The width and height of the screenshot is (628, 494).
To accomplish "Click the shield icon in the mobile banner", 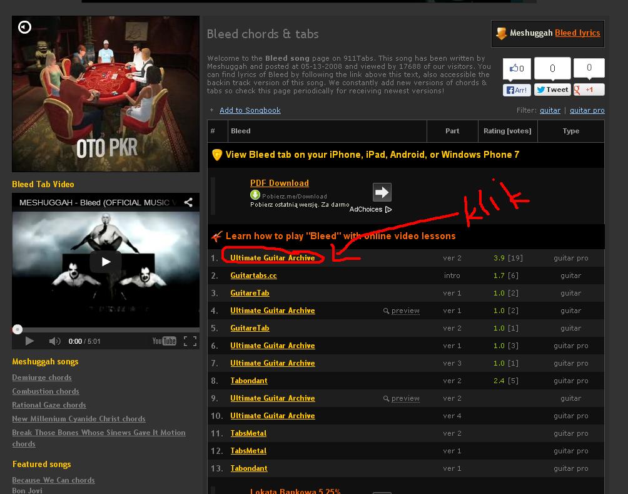I will click(216, 155).
